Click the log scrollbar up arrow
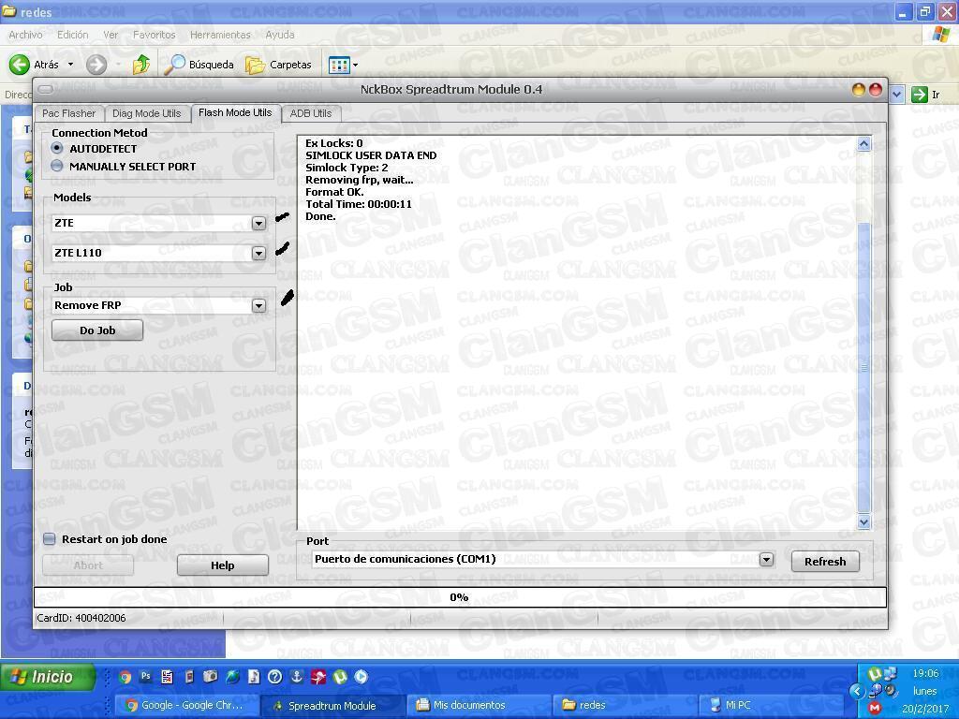The image size is (959, 719). pos(863,144)
